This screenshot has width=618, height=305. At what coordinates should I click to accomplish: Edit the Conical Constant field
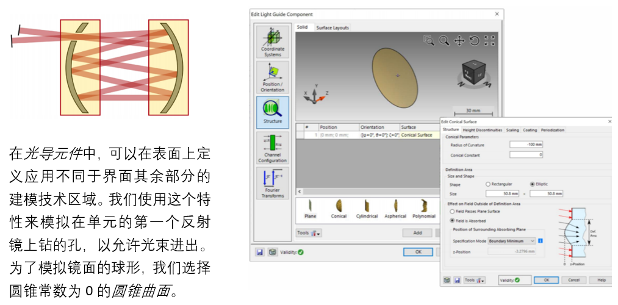[x=526, y=155]
